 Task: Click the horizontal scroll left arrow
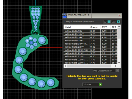tap(65, 66)
